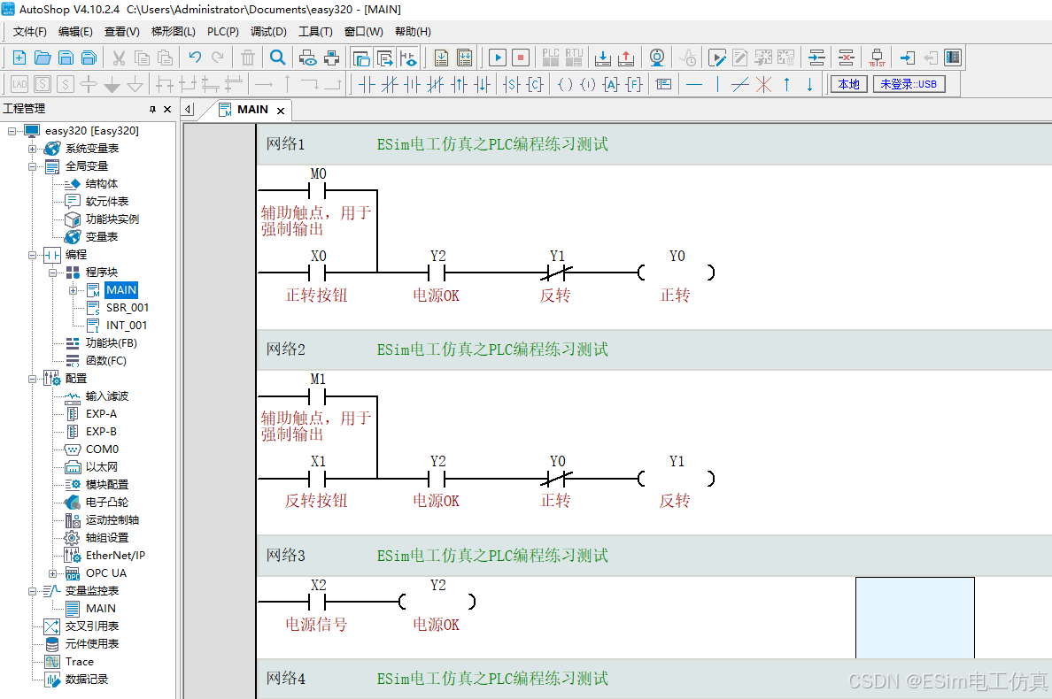Screen dimensions: 1052x699
Task: Insert application instruction [A] icon
Action: [610, 84]
